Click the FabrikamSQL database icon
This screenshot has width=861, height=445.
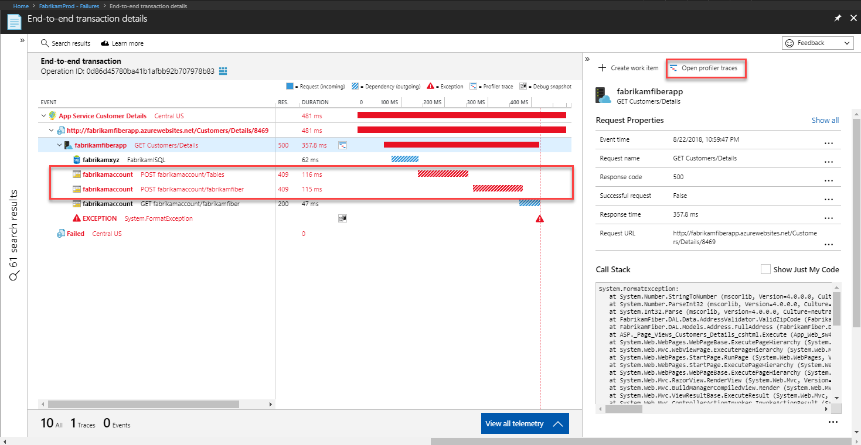click(x=77, y=159)
